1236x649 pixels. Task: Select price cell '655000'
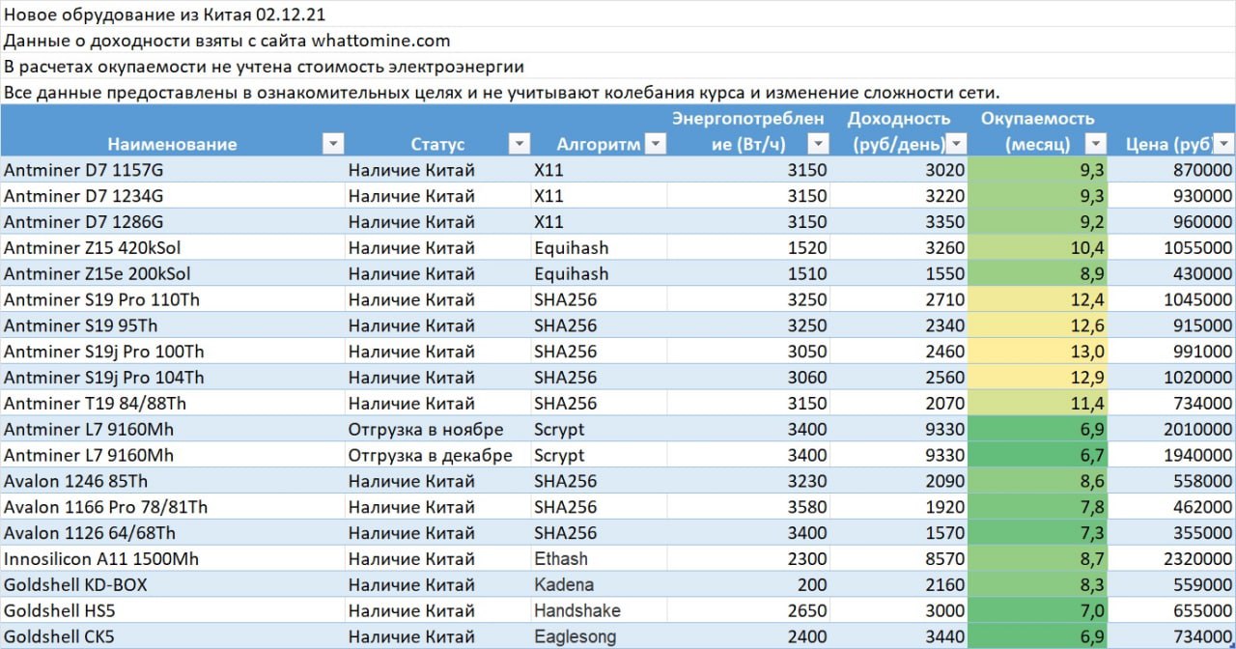point(1172,610)
